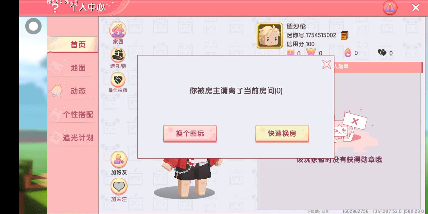Tap the 加关注 heart follow icon
The height and width of the screenshot is (214, 428).
click(119, 187)
